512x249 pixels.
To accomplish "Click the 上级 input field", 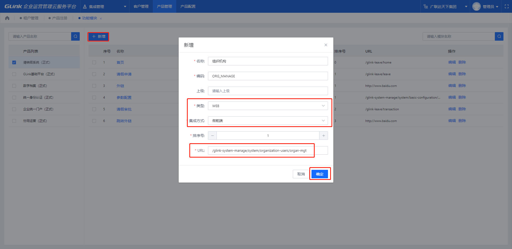I will [268, 91].
